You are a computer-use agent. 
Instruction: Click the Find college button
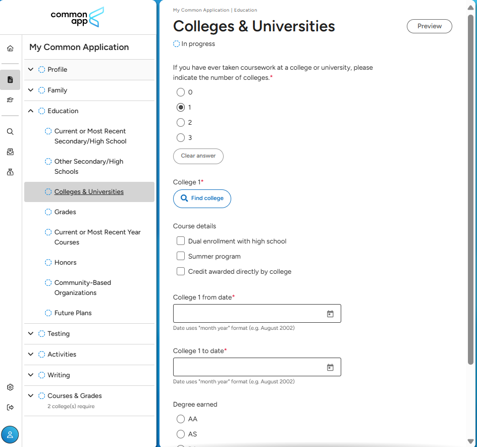click(202, 198)
